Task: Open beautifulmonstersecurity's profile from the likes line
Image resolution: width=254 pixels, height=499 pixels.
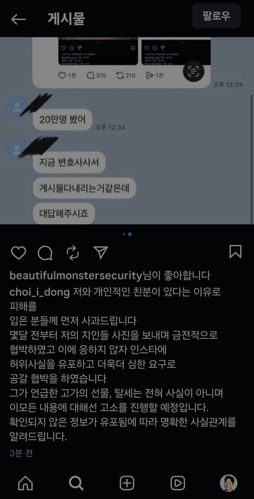Action: click(x=75, y=275)
